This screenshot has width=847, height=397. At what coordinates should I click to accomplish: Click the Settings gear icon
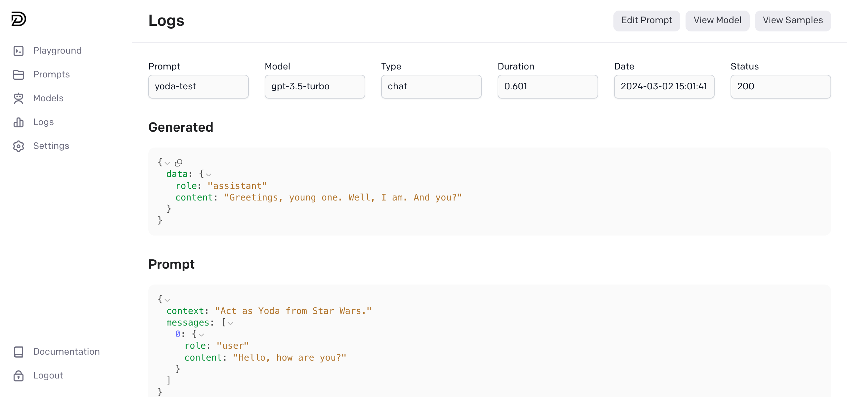pos(19,146)
